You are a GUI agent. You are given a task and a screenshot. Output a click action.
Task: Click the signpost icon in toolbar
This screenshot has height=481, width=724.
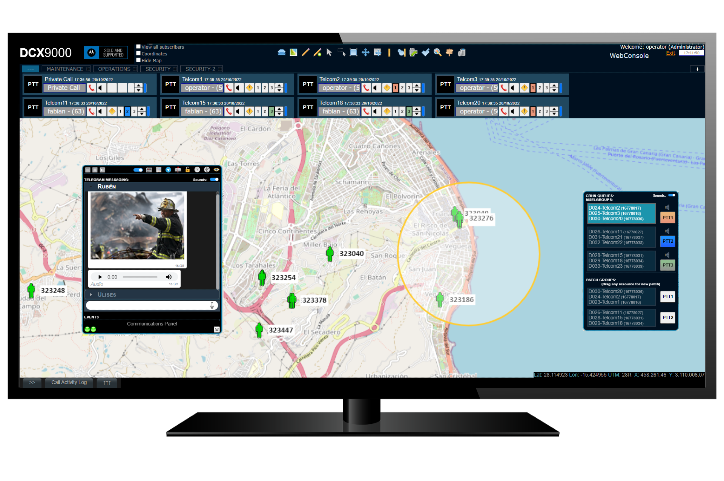point(449,52)
